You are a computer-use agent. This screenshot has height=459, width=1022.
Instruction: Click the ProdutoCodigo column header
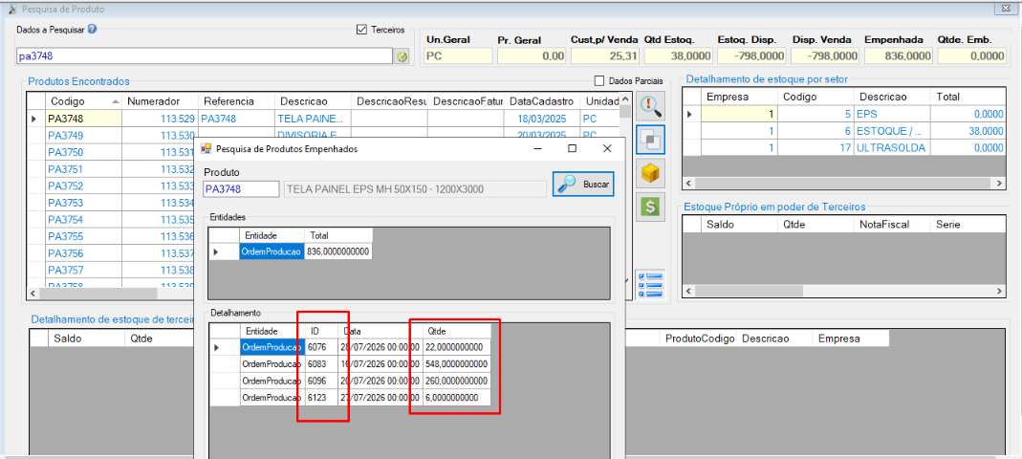[x=700, y=339]
